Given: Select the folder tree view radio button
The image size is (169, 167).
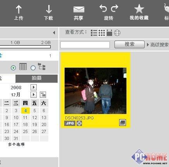Looking at the screenshot, I should tap(33, 68).
